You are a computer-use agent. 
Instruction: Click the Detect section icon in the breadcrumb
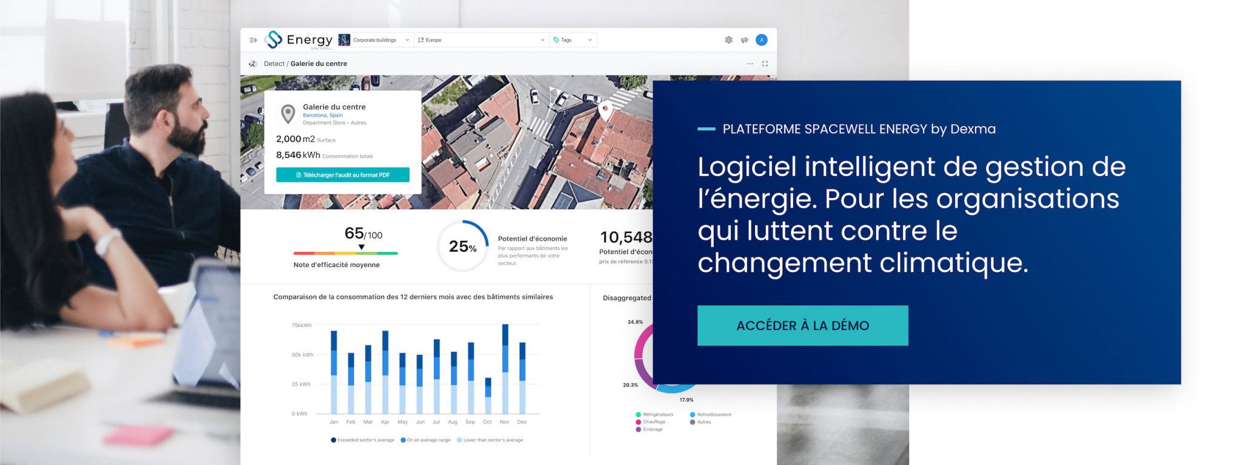pyautogui.click(x=253, y=64)
